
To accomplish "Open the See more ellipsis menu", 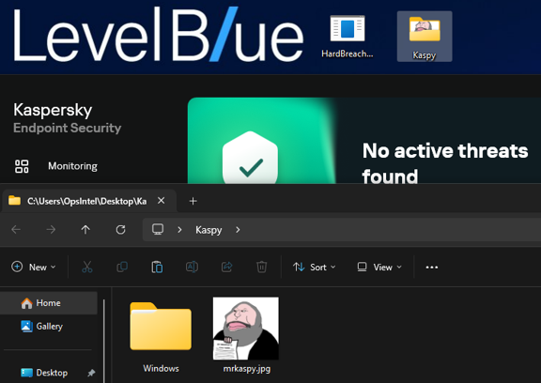I will (x=432, y=268).
